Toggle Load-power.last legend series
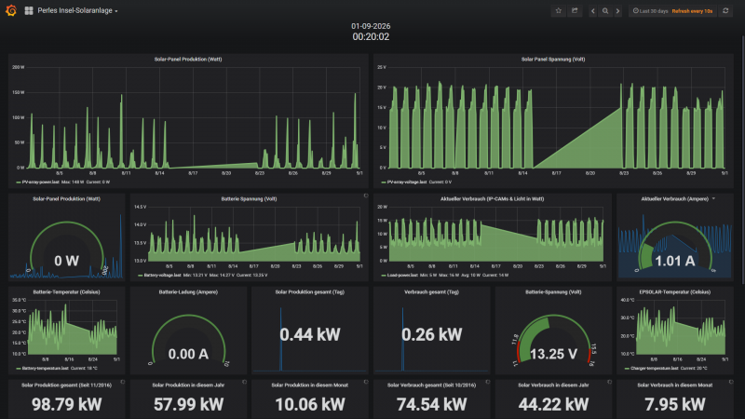745x419 pixels. [x=402, y=275]
